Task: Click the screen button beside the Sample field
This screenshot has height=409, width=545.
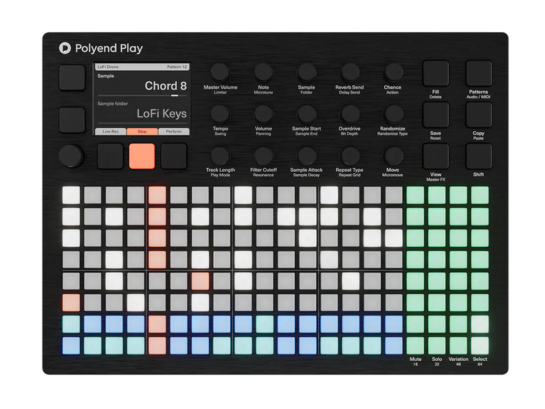Action: [x=72, y=78]
